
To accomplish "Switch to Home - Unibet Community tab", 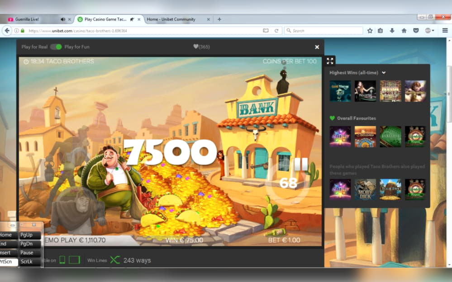I will (171, 19).
